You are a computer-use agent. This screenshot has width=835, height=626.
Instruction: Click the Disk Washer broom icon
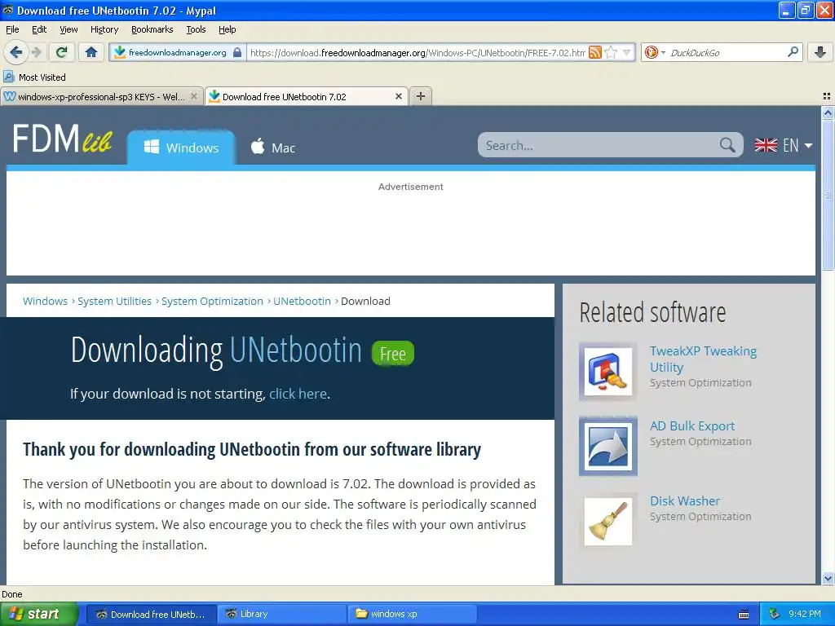click(608, 521)
